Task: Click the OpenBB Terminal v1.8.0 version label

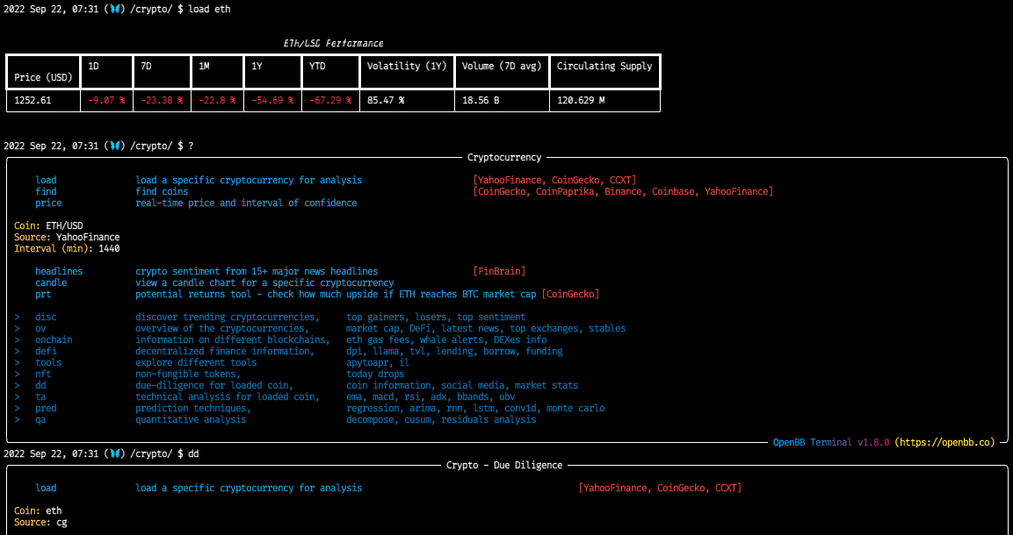Action: 831,442
